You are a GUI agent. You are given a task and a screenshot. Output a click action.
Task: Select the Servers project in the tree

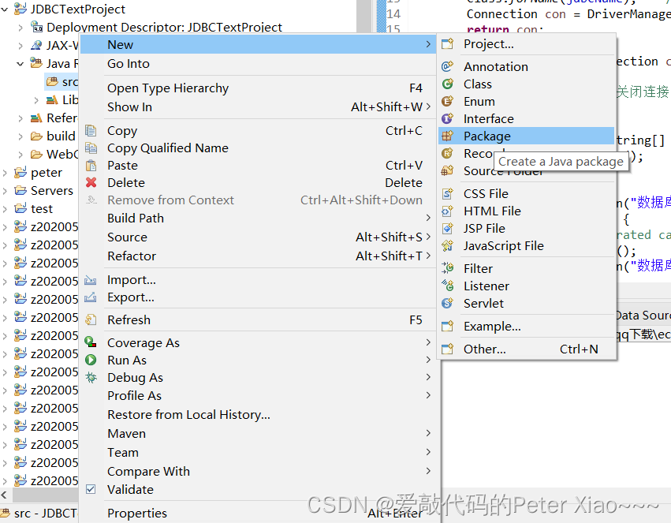pyautogui.click(x=44, y=190)
